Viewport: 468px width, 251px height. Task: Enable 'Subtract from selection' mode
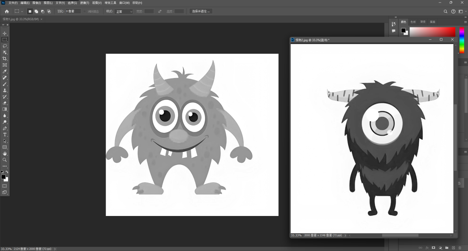(x=42, y=11)
